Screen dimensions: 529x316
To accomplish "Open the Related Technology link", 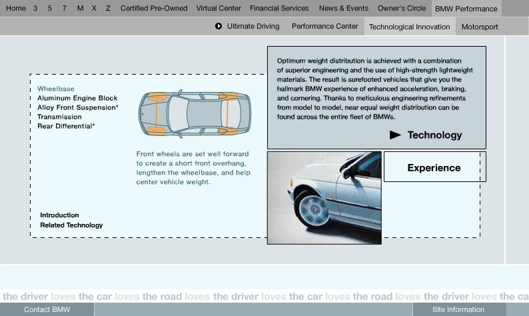I will point(71,225).
